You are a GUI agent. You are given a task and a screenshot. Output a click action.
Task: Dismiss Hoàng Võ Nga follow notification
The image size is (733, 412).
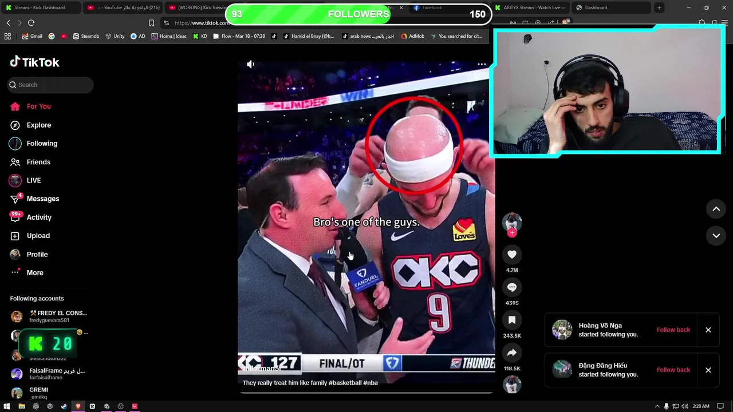pos(708,330)
